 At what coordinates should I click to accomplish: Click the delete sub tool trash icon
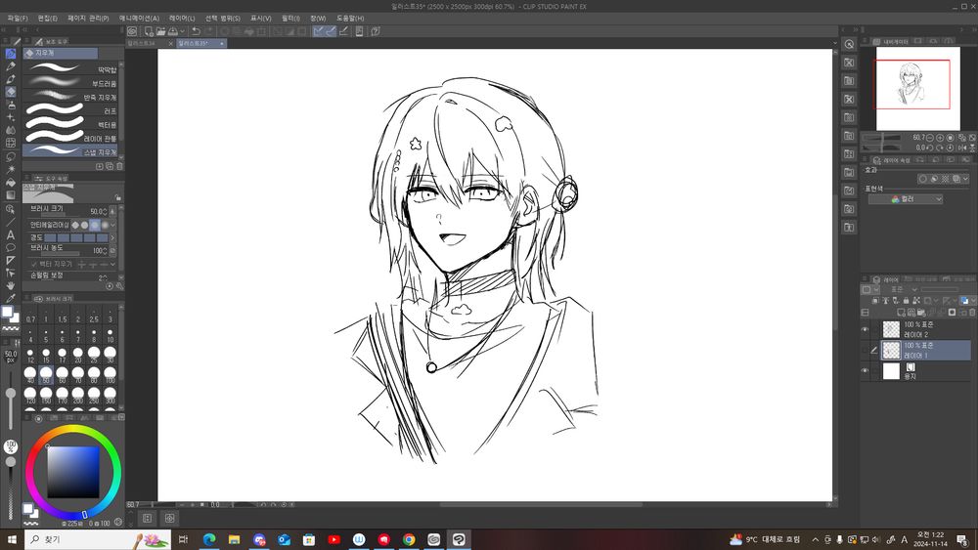tap(119, 166)
